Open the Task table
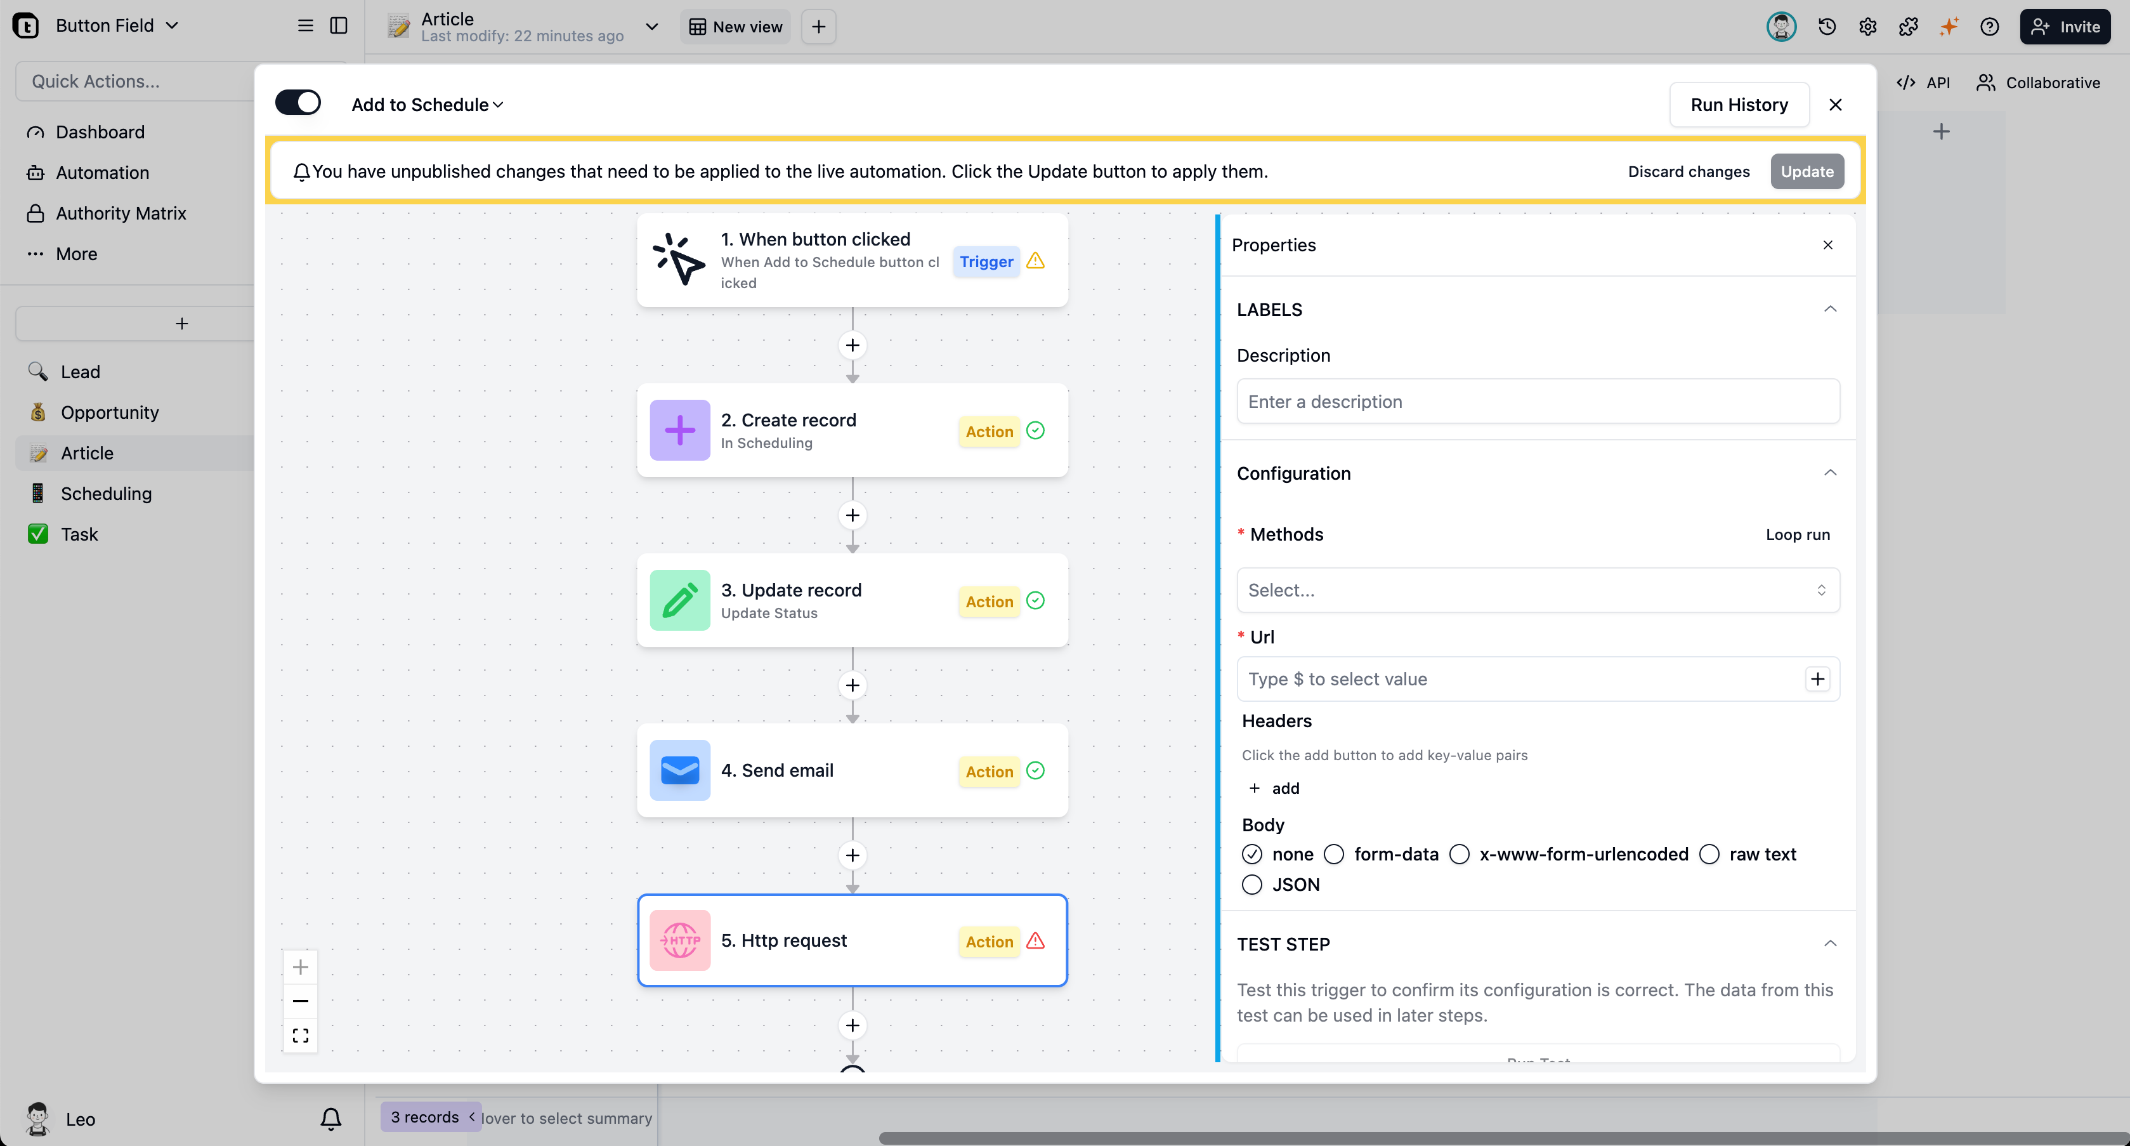 click(79, 534)
